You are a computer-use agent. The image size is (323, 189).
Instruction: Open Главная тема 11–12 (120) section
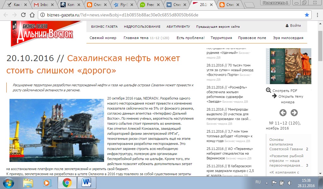click(146, 38)
